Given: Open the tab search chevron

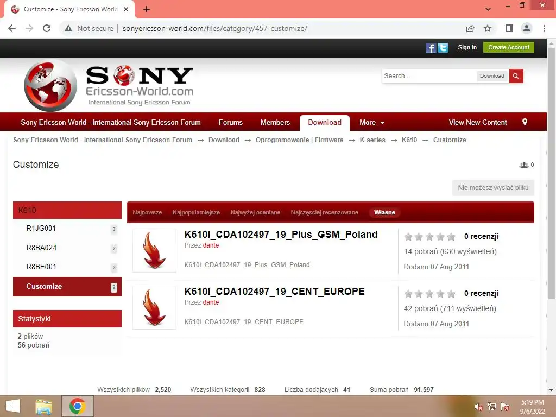Looking at the screenshot, I should point(488,9).
